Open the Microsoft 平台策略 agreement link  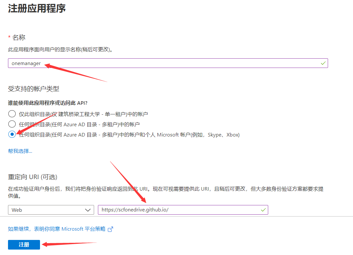click(57, 229)
